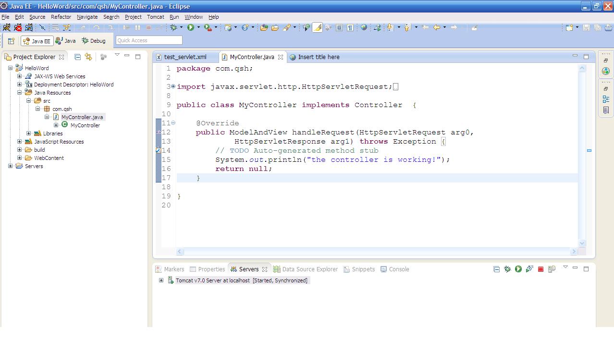Switch to the Java perspective
The height and width of the screenshot is (352, 614).
coord(66,41)
